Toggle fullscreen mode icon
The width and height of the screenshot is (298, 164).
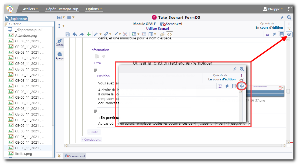290,9
